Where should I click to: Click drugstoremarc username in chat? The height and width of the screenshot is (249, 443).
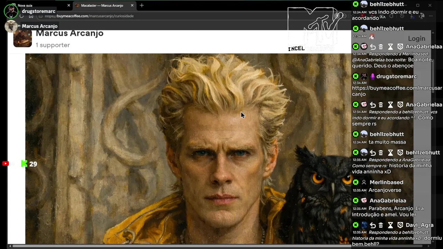click(397, 76)
